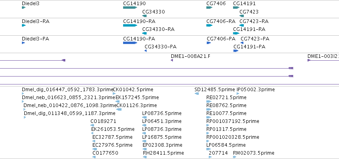Select the CG14190 gene arrow glyph
This screenshot has height=159, width=339.
coord(130,8)
